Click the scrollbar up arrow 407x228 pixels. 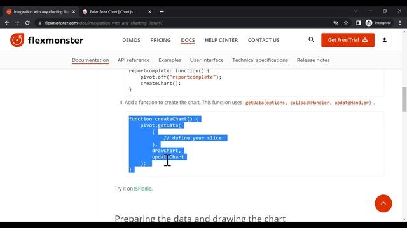point(404,32)
